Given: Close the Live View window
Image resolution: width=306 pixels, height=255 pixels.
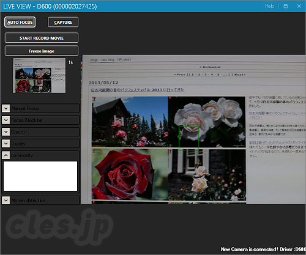Looking at the screenshot, I should coord(299,6).
